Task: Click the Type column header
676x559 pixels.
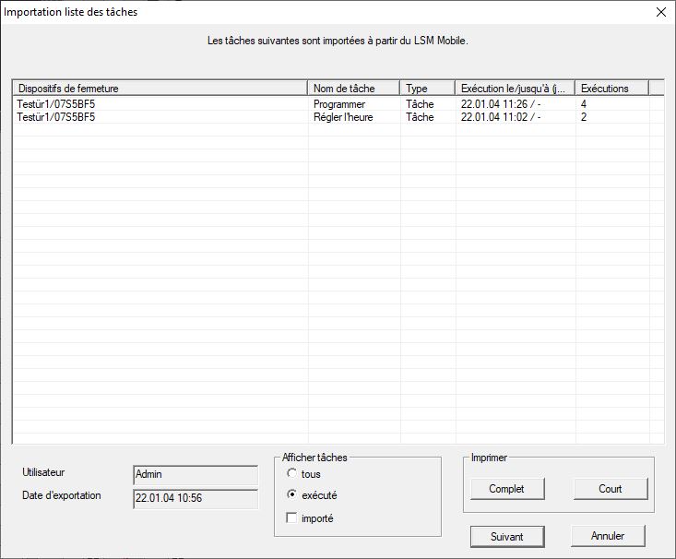Action: coord(427,89)
